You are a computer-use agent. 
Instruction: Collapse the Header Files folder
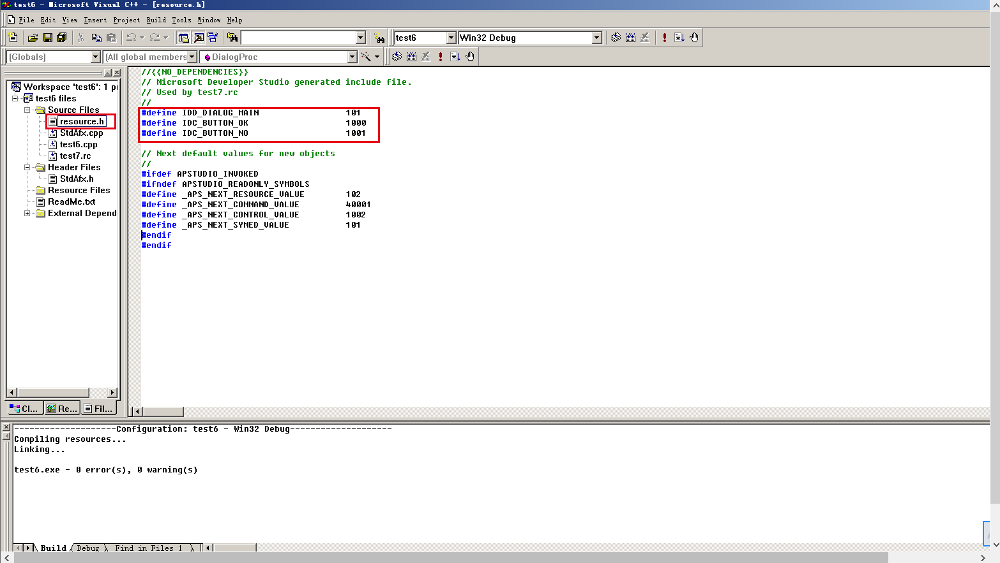tap(27, 167)
